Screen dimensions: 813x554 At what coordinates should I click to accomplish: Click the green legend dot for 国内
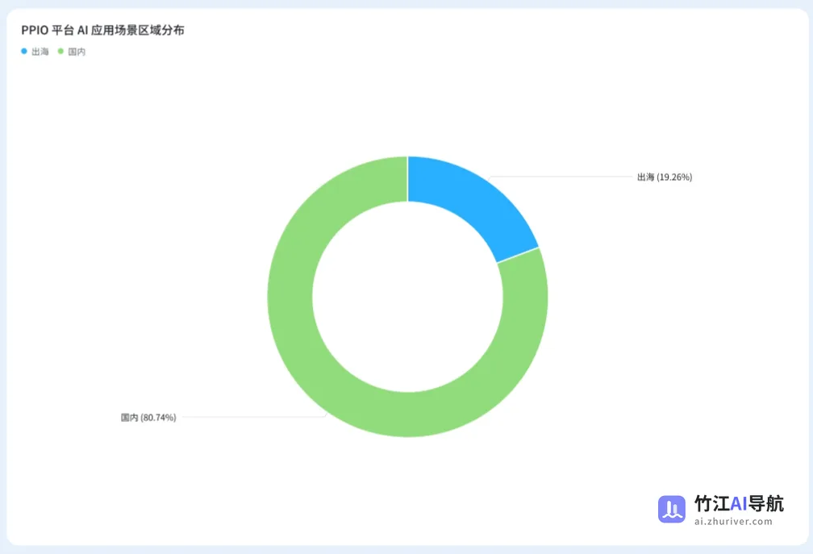pos(60,52)
